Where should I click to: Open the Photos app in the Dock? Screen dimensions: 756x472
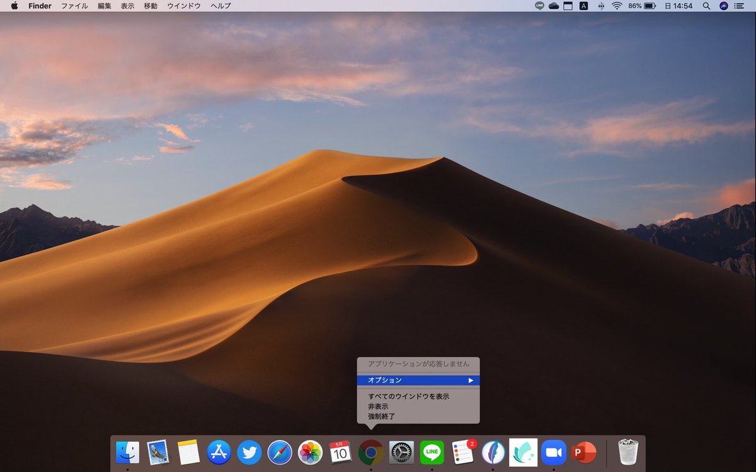tap(310, 452)
